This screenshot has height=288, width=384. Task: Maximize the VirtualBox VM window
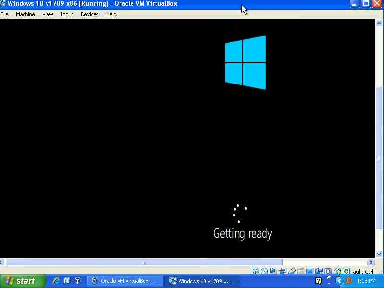pos(366,4)
